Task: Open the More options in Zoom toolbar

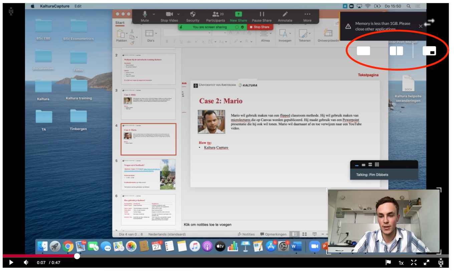Action: click(307, 16)
